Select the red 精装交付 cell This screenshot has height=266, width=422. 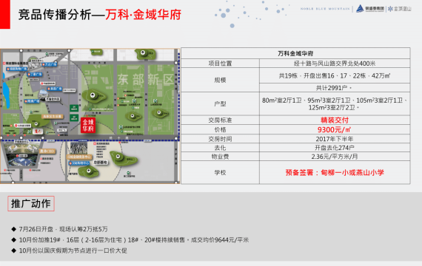coord(335,120)
